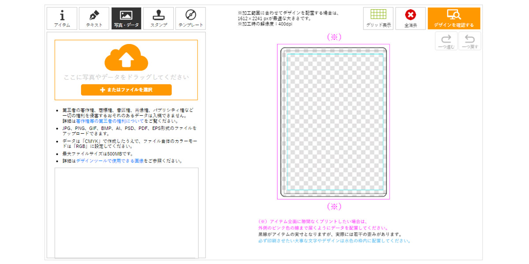Select the テキスト pen tool tab
This screenshot has width=529, height=264.
tap(94, 18)
